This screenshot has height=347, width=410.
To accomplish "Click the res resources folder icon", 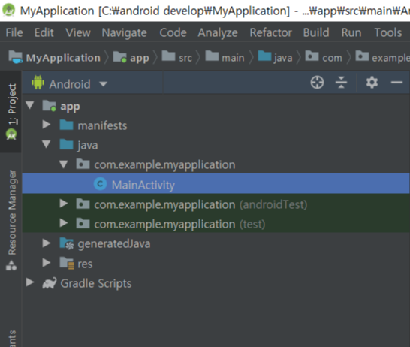I will tap(67, 263).
